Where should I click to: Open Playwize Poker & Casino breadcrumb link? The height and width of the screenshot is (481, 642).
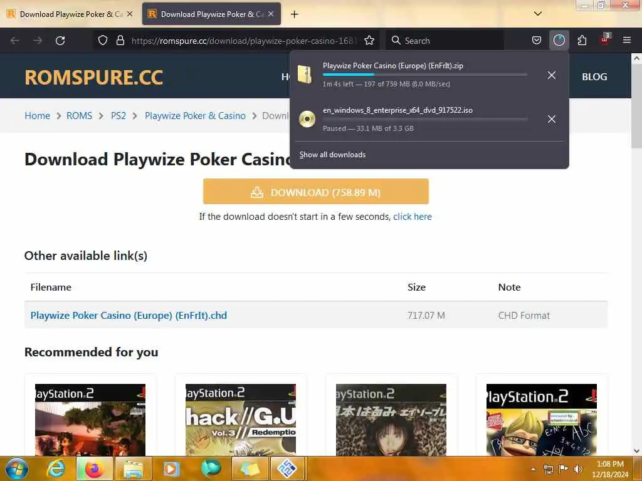[195, 116]
